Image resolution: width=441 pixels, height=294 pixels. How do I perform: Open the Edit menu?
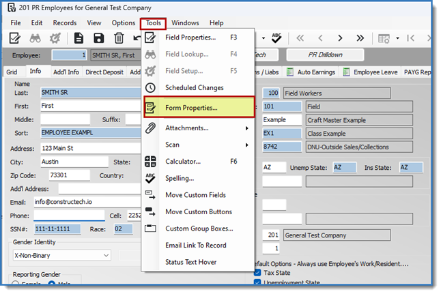point(37,23)
